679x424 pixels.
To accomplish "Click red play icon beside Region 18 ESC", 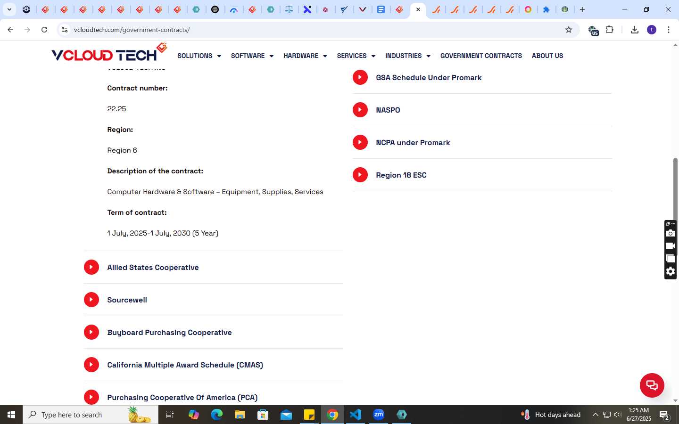I will [x=360, y=175].
